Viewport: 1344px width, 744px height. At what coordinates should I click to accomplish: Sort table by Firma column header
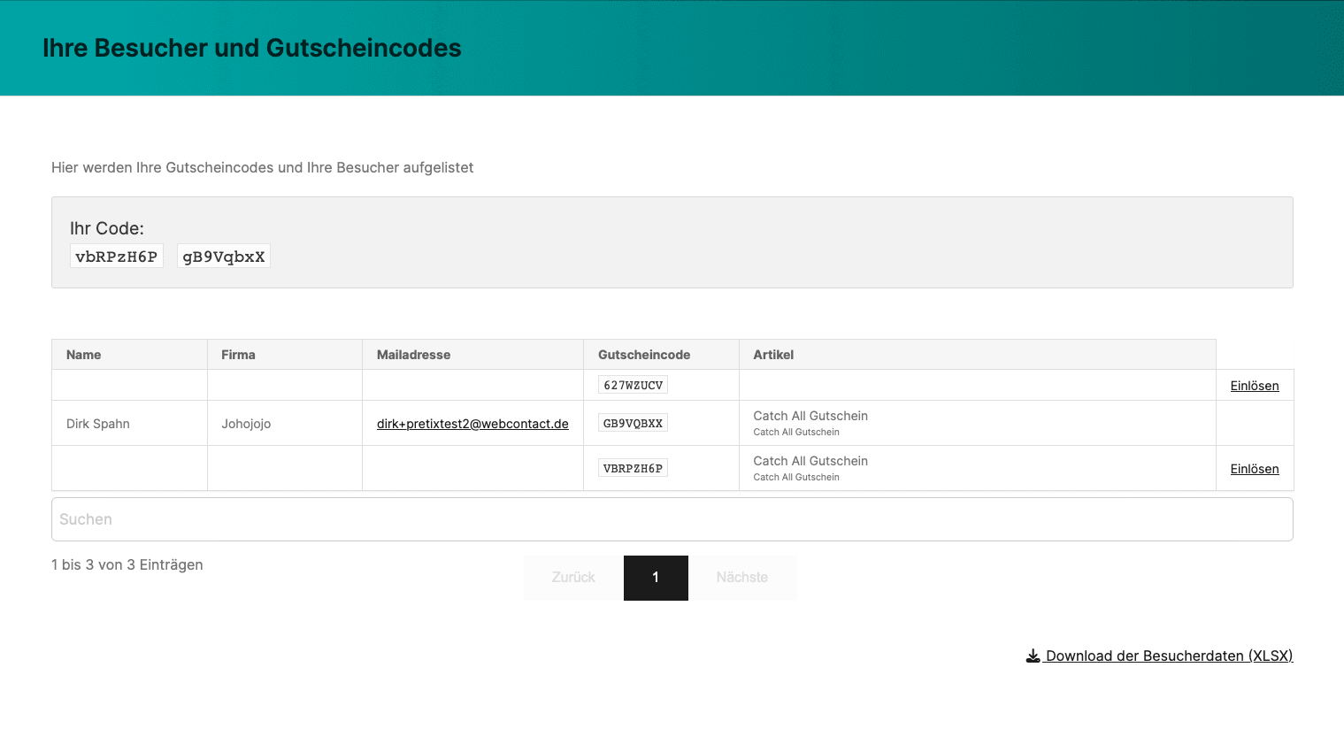click(x=285, y=355)
